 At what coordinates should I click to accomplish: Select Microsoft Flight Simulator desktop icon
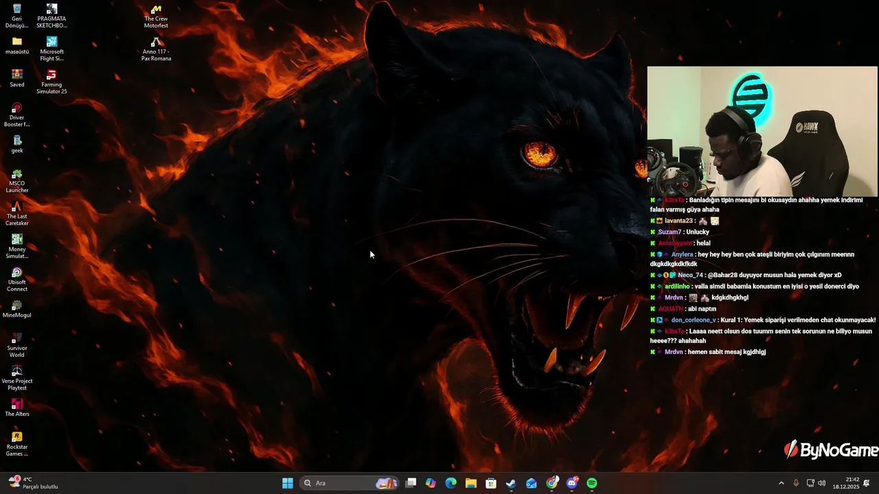pyautogui.click(x=52, y=49)
